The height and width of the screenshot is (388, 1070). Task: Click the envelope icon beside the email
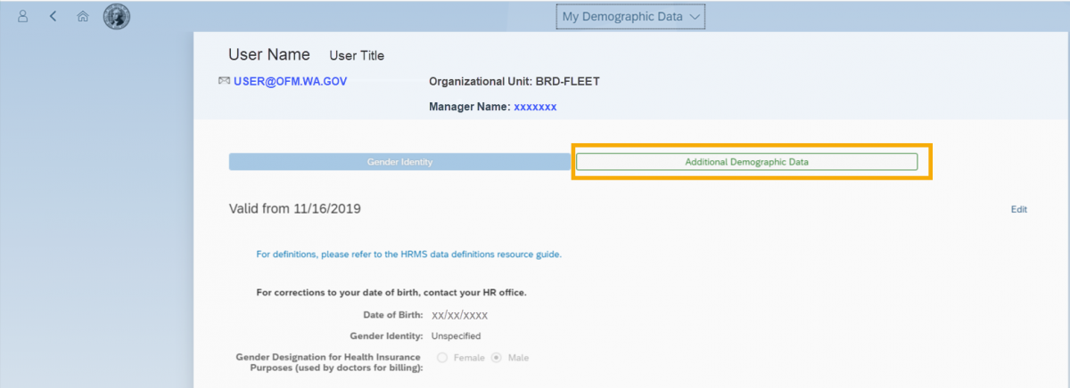point(224,81)
